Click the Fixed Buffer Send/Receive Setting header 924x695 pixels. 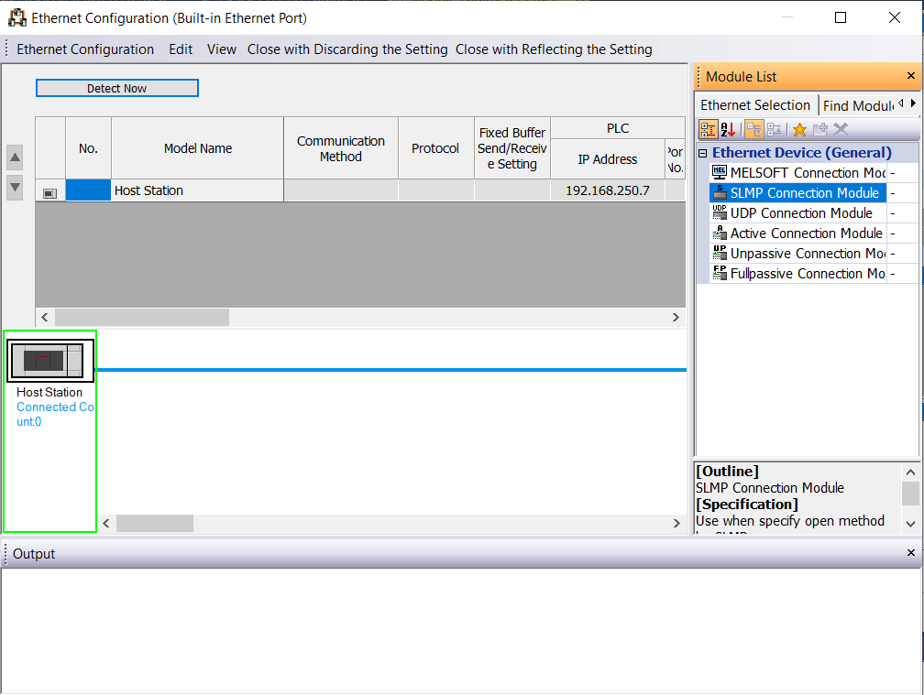pos(512,148)
